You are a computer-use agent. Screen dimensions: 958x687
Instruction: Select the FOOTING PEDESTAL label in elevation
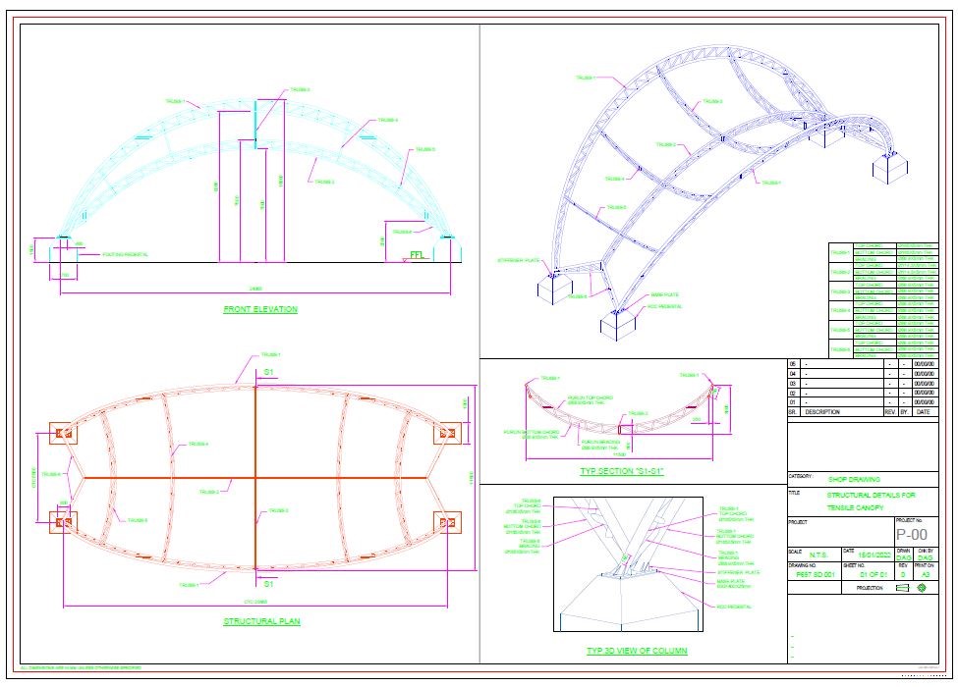pyautogui.click(x=125, y=254)
